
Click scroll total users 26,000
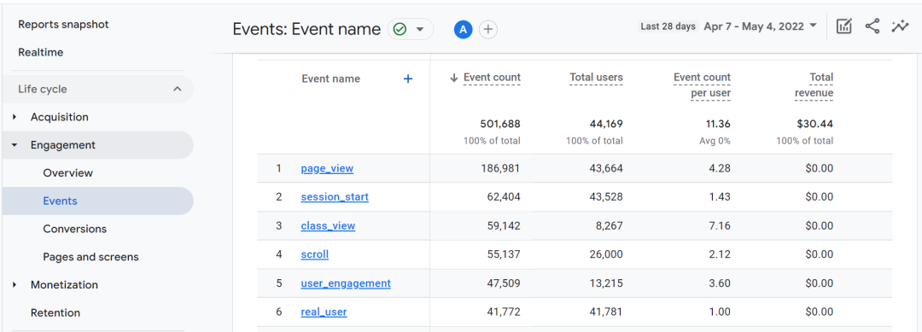coord(606,254)
